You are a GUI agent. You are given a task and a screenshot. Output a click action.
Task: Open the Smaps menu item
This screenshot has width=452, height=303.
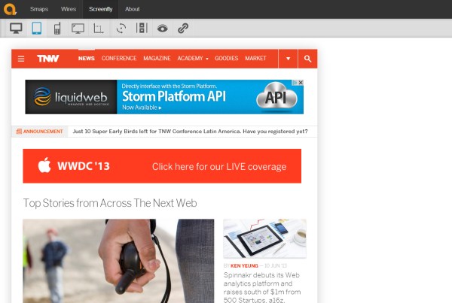[39, 9]
